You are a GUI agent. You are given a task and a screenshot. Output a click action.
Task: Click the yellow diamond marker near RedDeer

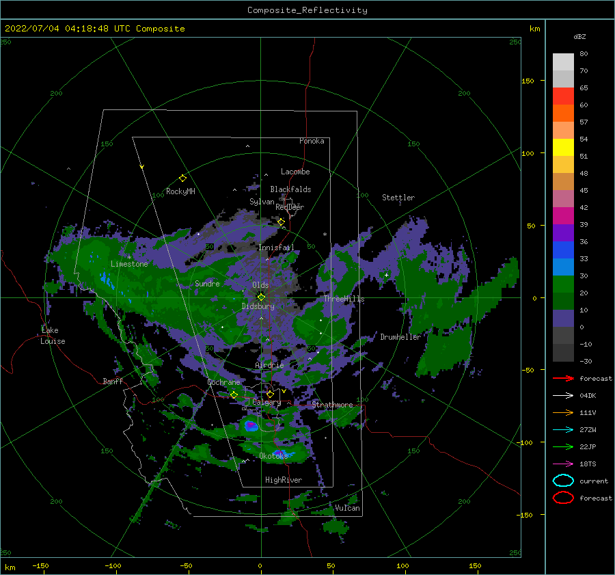[x=281, y=222]
